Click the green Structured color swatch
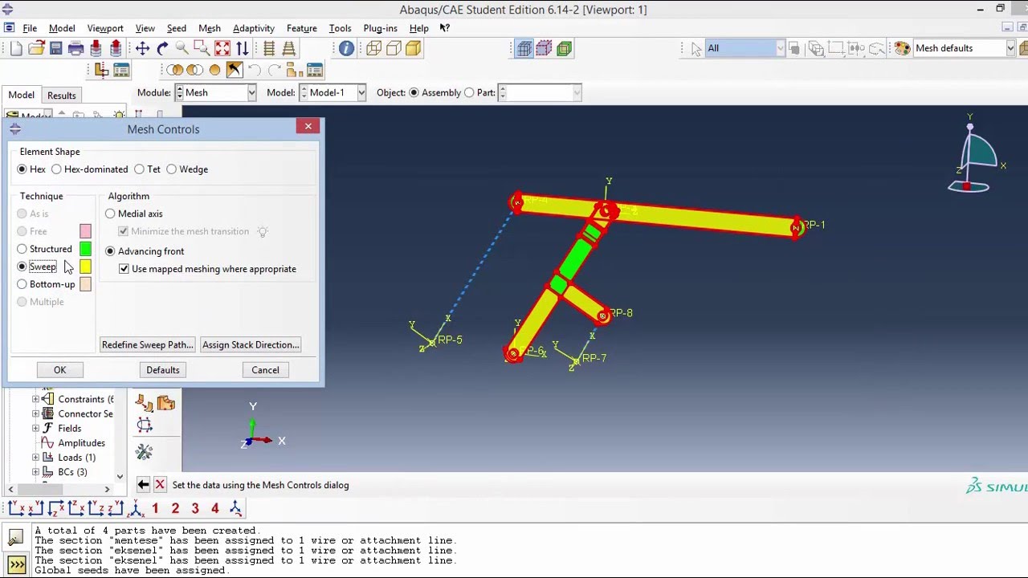1028x578 pixels. point(85,249)
